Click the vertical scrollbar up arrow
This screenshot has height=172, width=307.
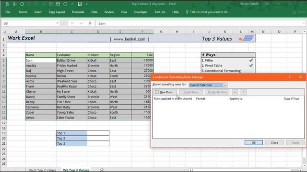(305, 32)
